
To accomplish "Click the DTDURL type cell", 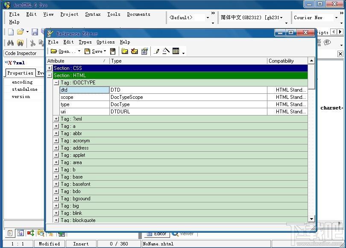I will click(188, 112).
